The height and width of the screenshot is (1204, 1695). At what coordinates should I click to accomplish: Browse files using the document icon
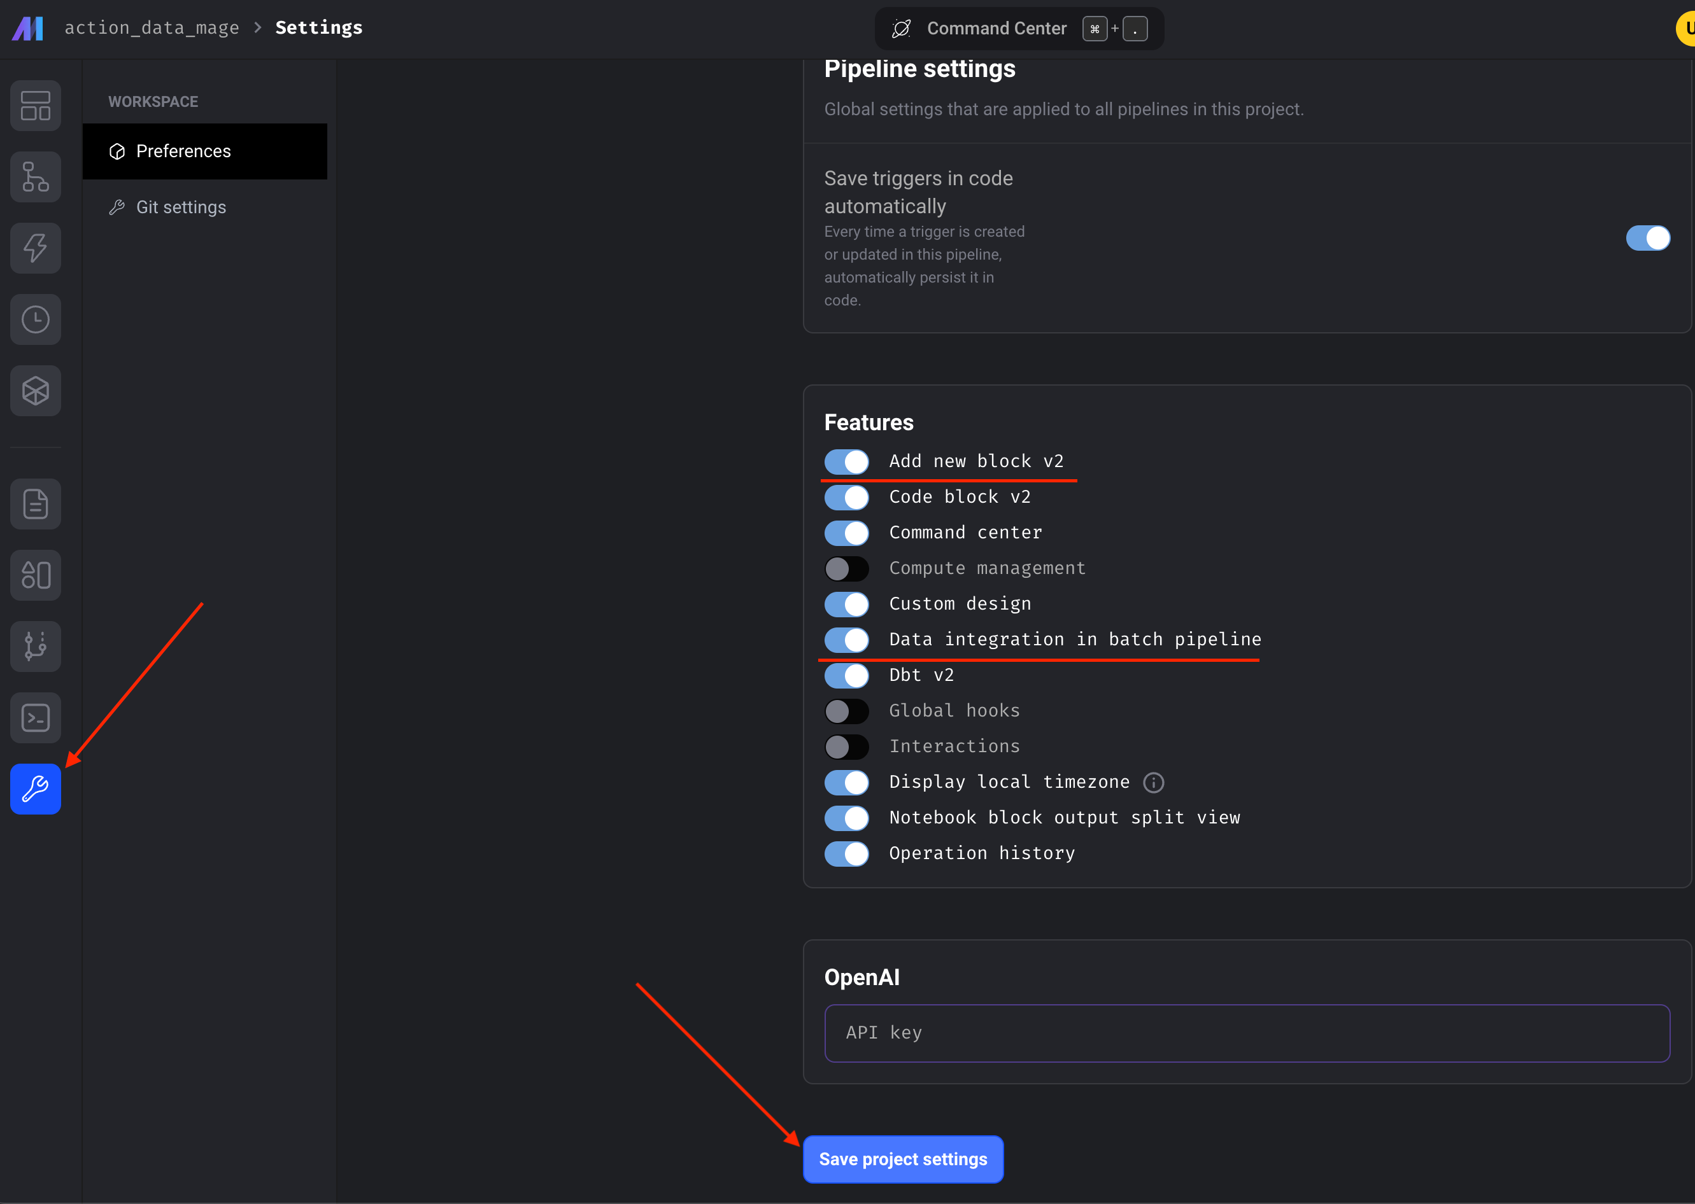[35, 503]
